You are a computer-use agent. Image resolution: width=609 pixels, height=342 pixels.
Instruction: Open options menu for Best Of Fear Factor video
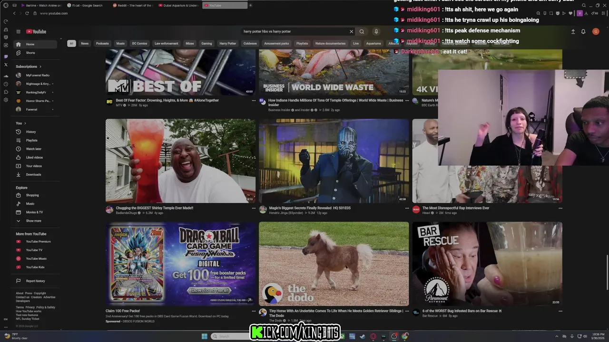[254, 101]
